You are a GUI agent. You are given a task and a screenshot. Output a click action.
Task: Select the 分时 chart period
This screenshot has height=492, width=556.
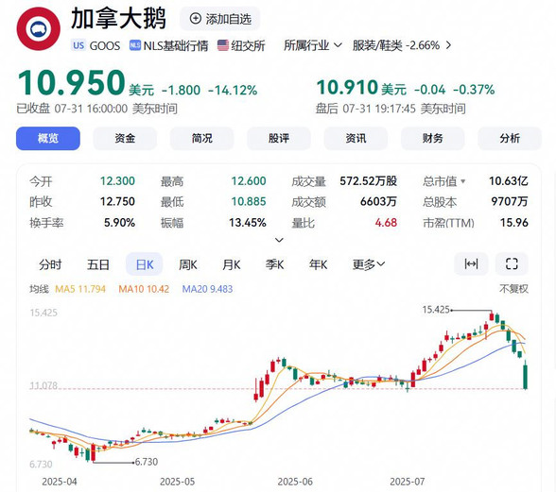click(50, 264)
